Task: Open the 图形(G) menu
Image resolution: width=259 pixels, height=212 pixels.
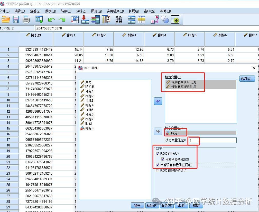Action: [97, 11]
